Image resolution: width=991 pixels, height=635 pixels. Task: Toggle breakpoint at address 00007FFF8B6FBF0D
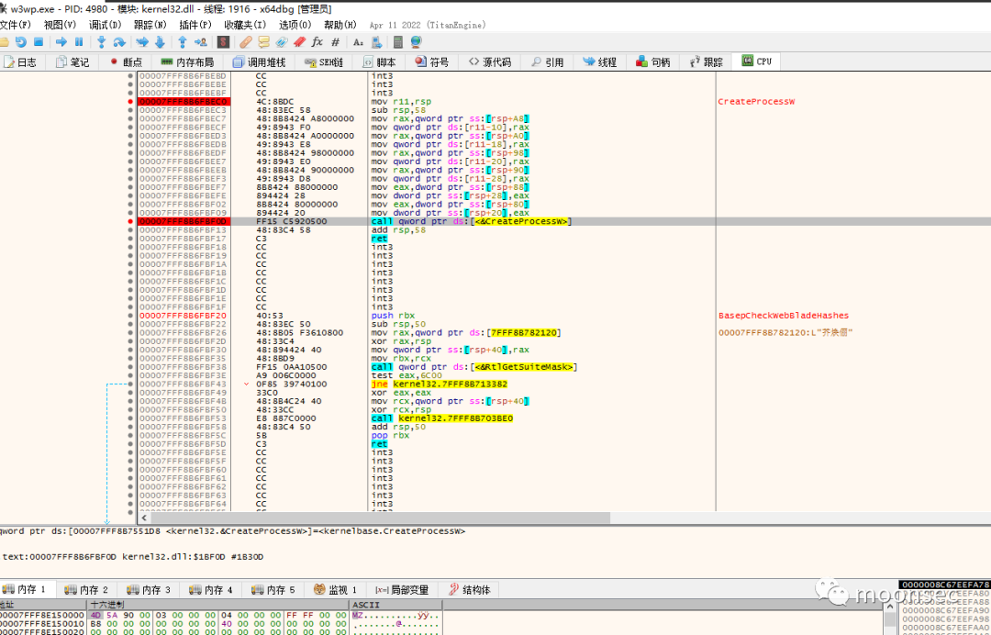pos(130,222)
